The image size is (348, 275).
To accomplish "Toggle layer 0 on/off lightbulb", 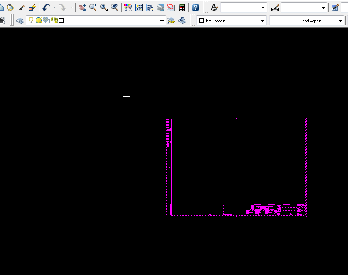I will [31, 21].
